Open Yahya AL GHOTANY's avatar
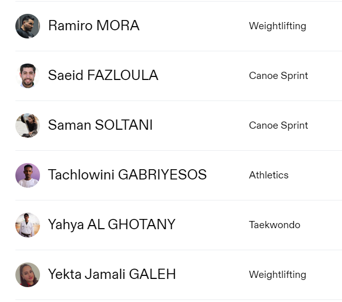342x302 pixels. pyautogui.click(x=28, y=225)
